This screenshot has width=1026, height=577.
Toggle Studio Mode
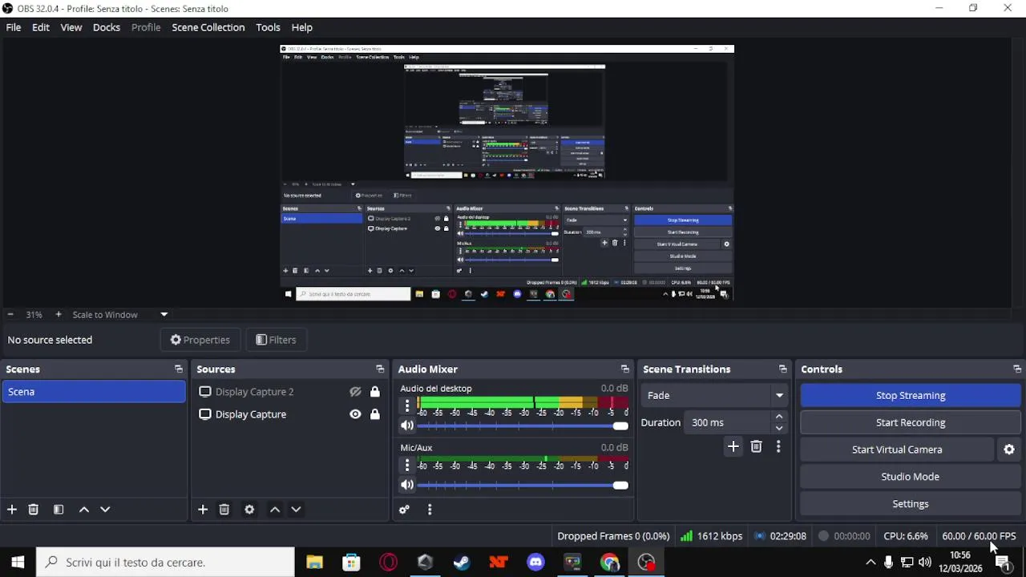point(910,477)
